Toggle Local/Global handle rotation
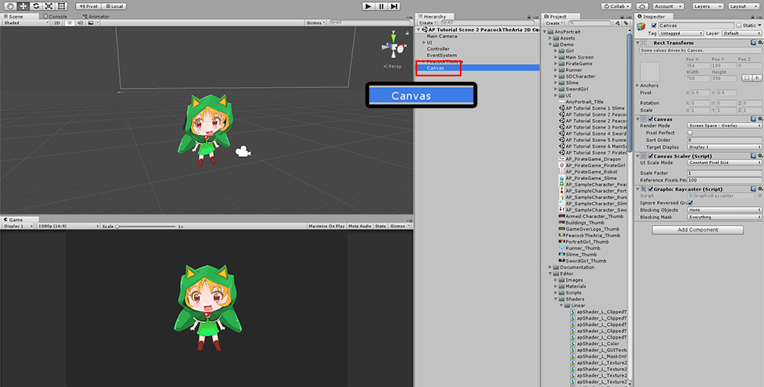The width and height of the screenshot is (764, 387). (114, 6)
